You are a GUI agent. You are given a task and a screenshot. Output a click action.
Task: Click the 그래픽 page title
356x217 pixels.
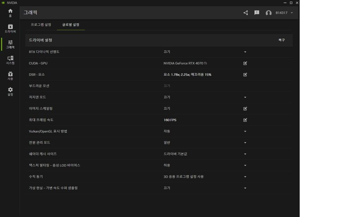30,12
